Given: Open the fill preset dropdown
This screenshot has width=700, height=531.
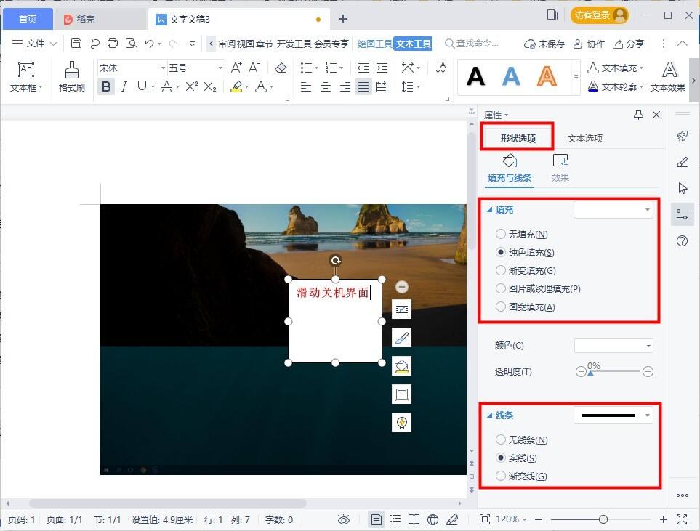Looking at the screenshot, I should click(x=613, y=210).
